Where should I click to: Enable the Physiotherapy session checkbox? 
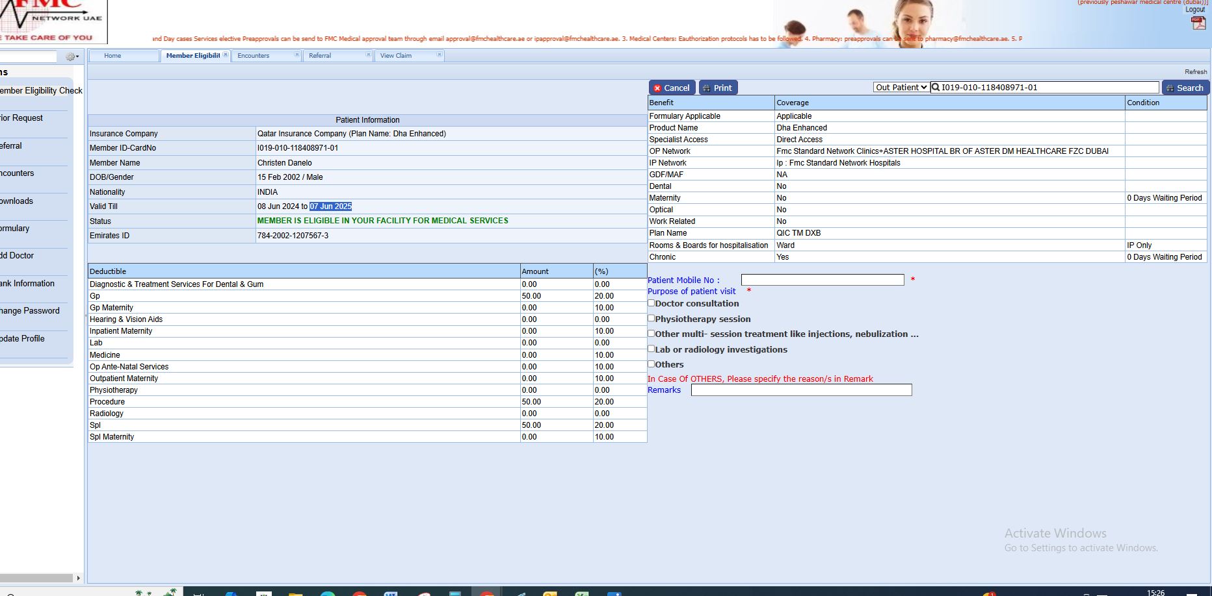tap(652, 318)
